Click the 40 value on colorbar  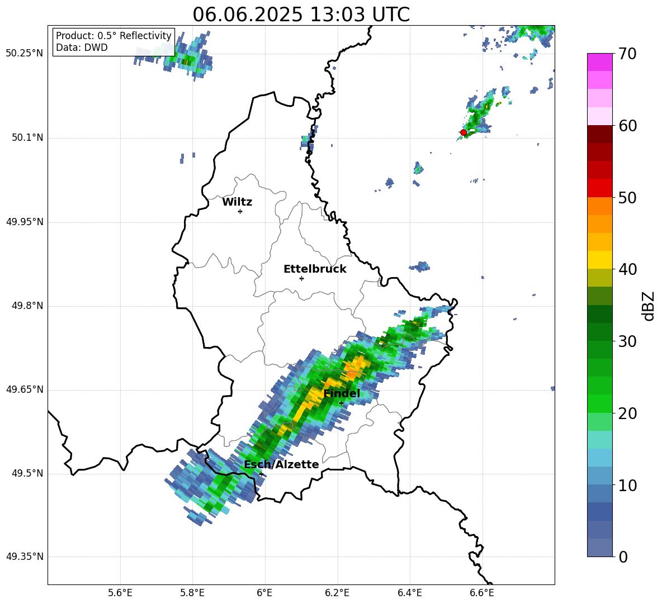627,269
